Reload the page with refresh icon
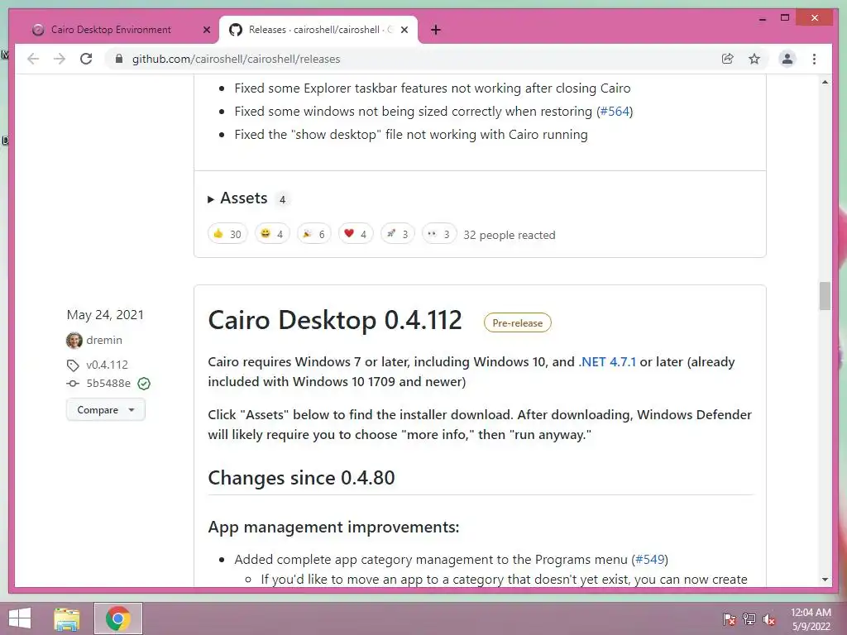The image size is (847, 635). [86, 59]
